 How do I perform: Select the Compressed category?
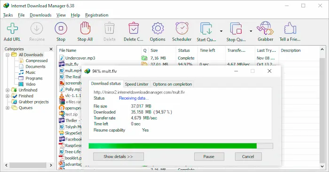(x=37, y=61)
